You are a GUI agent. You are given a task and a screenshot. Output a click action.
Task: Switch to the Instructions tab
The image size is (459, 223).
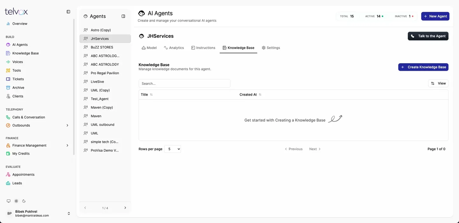tap(203, 48)
